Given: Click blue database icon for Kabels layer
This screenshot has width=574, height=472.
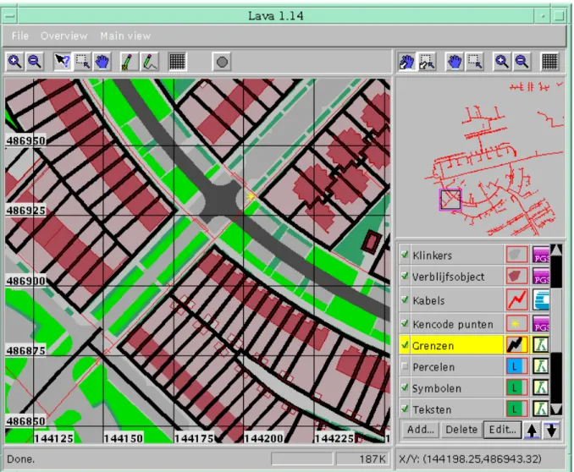Looking at the screenshot, I should click(x=541, y=299).
